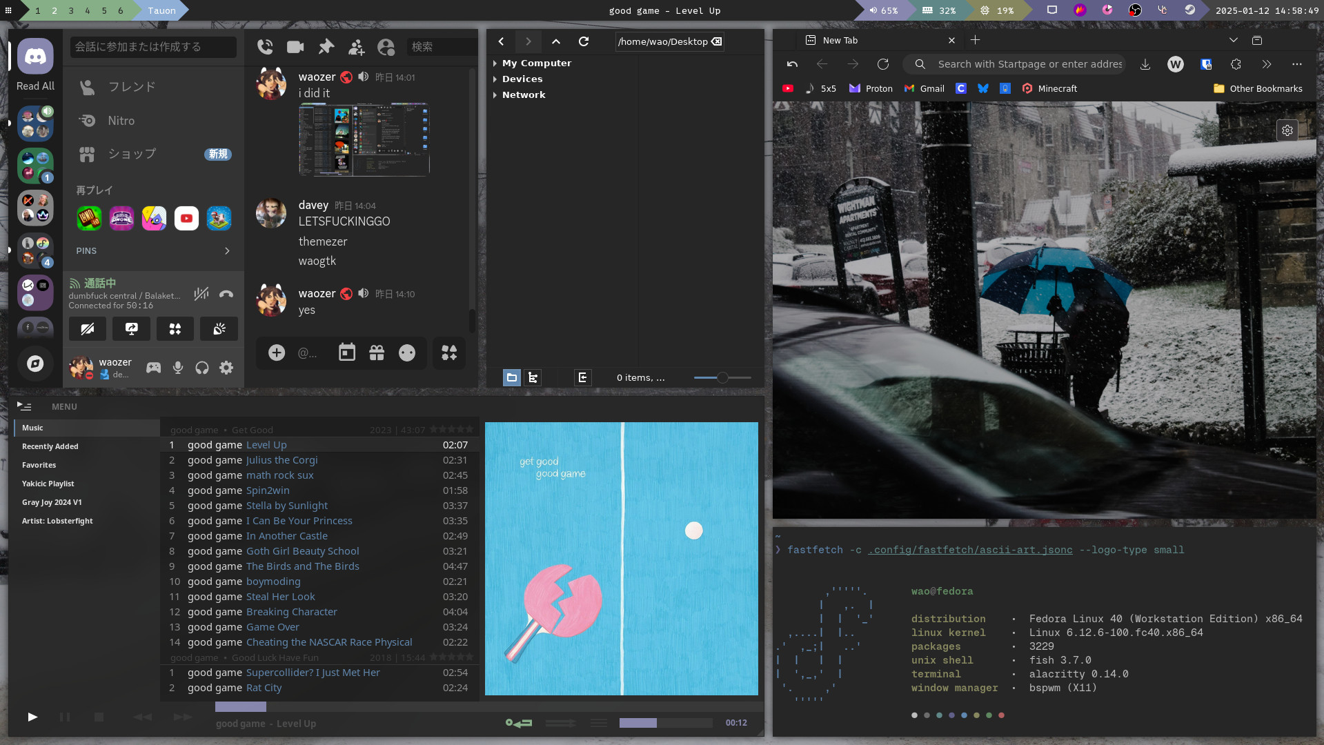Seek on music player progress bar

(488, 706)
